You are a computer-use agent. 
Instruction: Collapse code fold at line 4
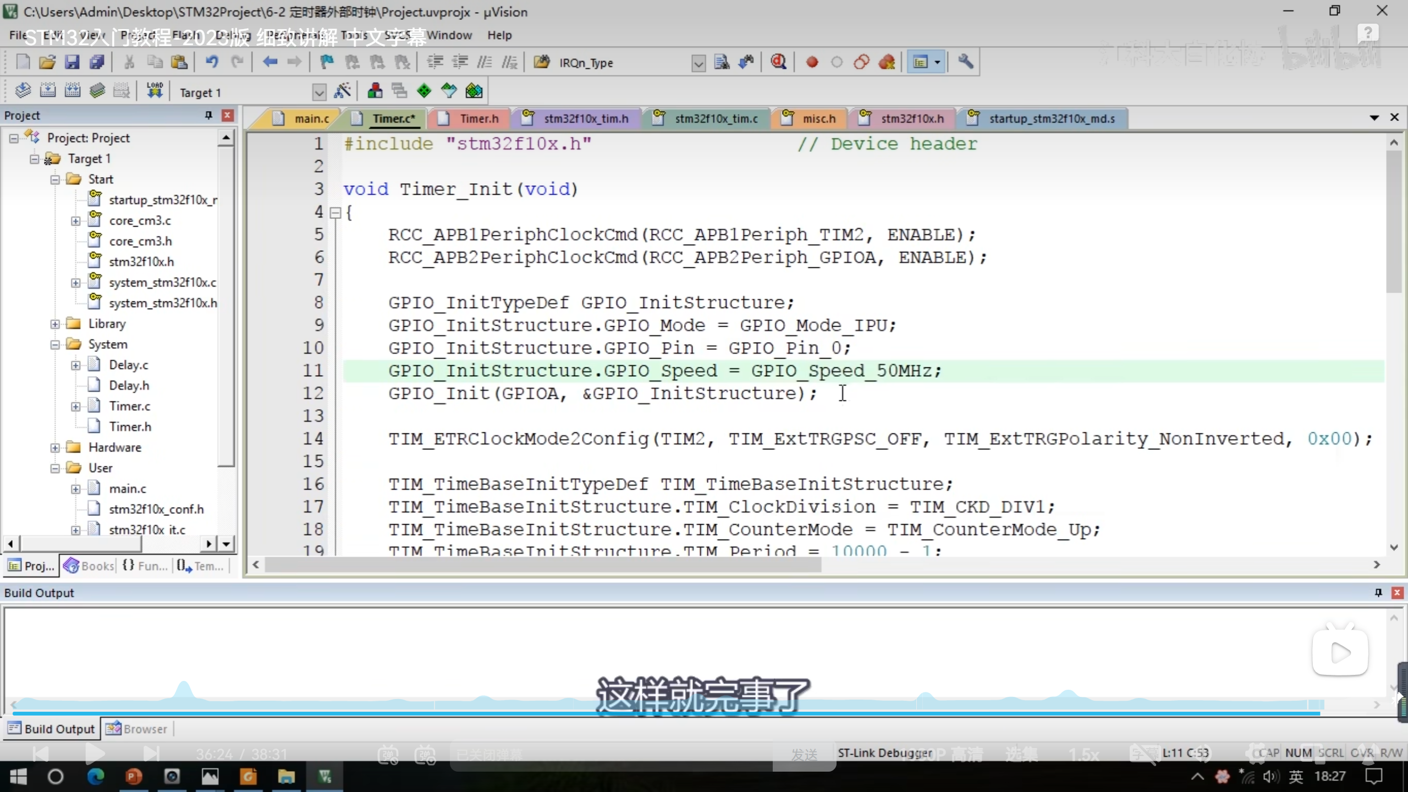click(335, 213)
